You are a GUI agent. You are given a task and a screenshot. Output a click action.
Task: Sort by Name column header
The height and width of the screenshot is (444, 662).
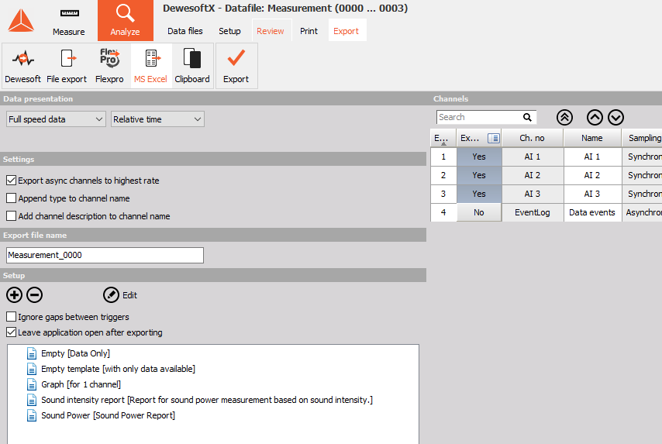click(592, 138)
